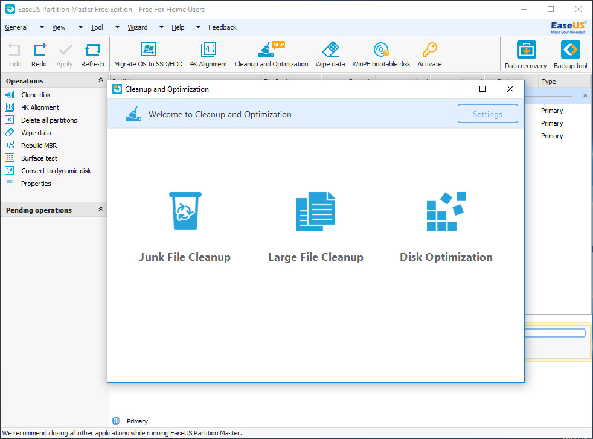Select Wipe data in the top toolbar
Screen dimensions: 593x439
click(x=330, y=55)
